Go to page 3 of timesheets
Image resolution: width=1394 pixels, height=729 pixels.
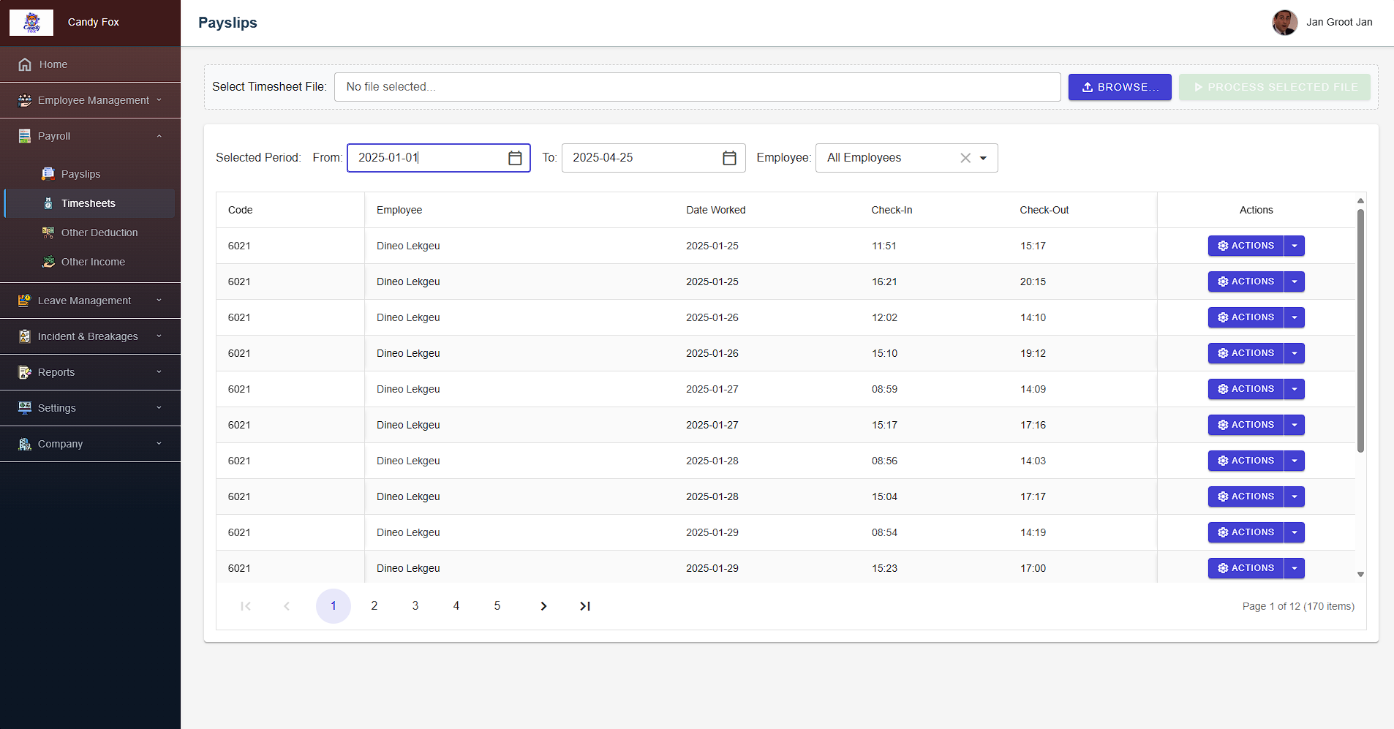pyautogui.click(x=415, y=605)
